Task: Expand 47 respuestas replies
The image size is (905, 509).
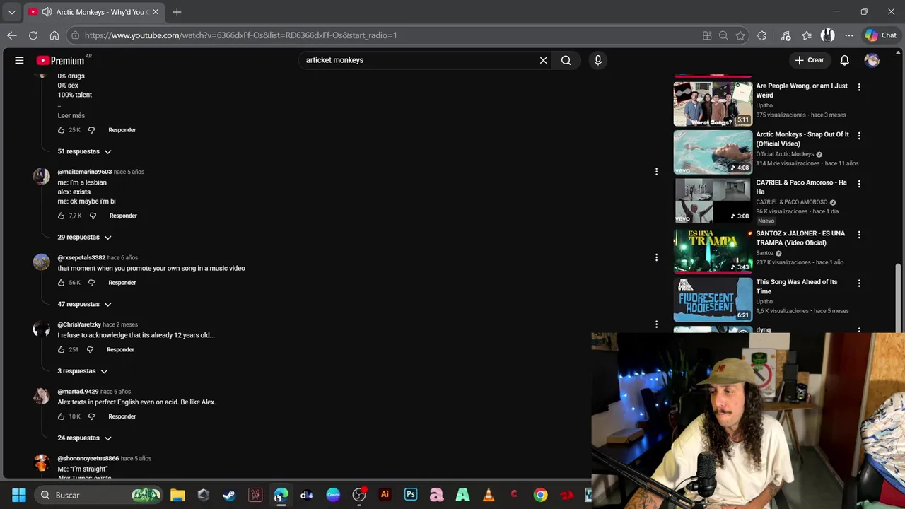Action: pyautogui.click(x=85, y=304)
